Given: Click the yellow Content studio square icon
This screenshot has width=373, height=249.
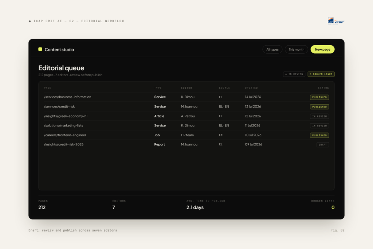Looking at the screenshot, I should [40, 49].
